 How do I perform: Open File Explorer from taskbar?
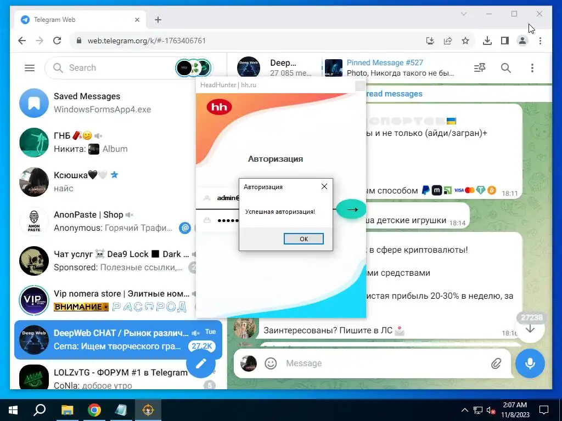(67, 410)
